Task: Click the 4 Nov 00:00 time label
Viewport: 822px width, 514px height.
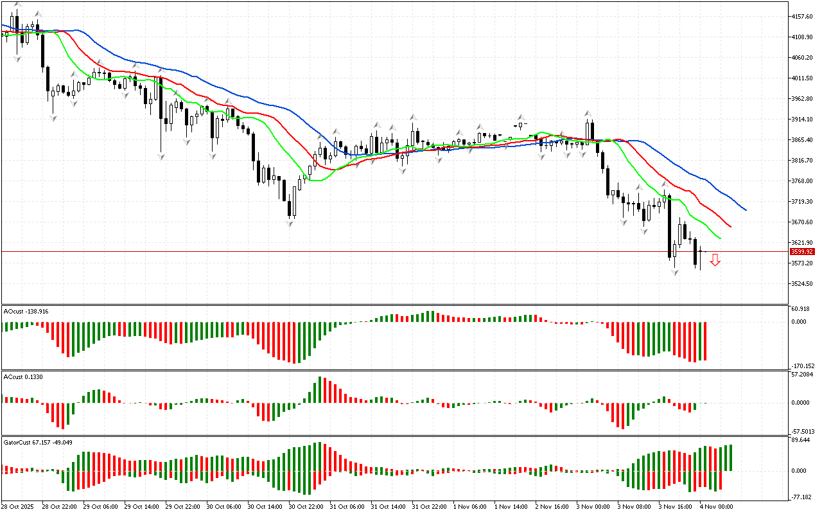Action: point(716,506)
